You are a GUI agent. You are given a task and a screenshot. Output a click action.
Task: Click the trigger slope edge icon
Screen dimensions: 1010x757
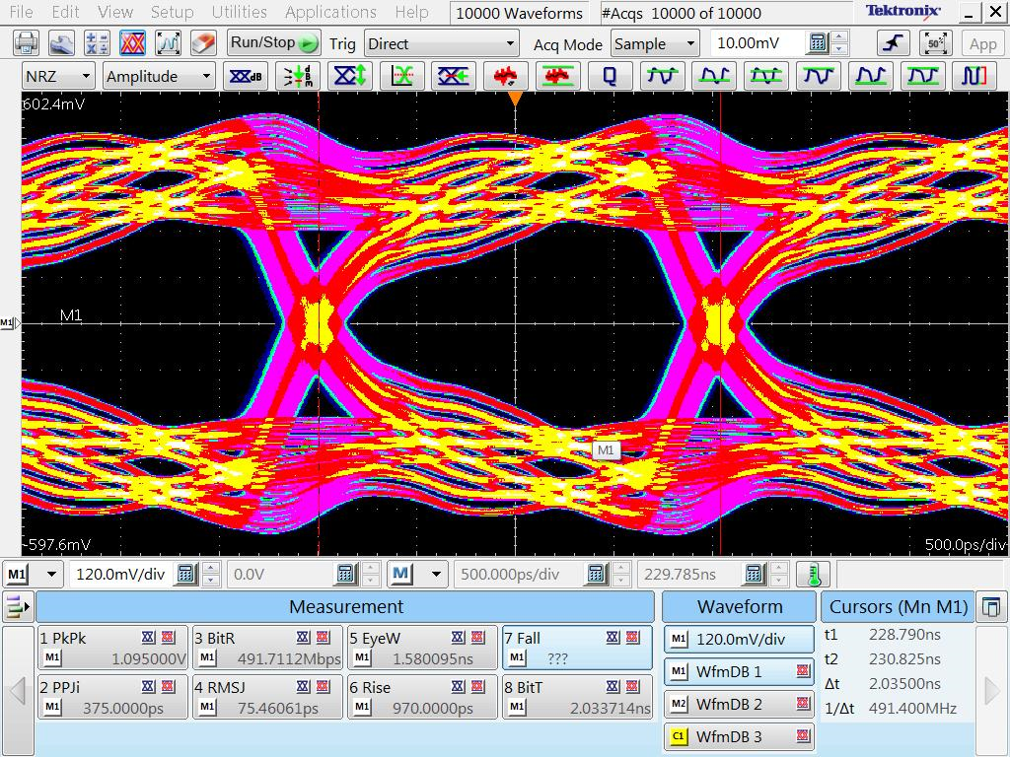(893, 43)
